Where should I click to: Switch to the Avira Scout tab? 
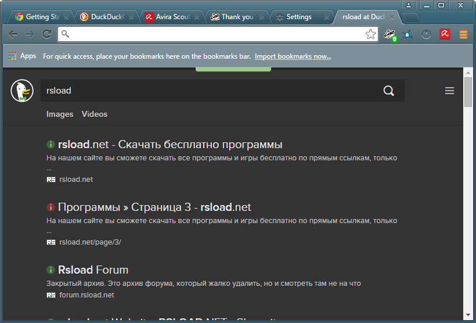coord(173,17)
